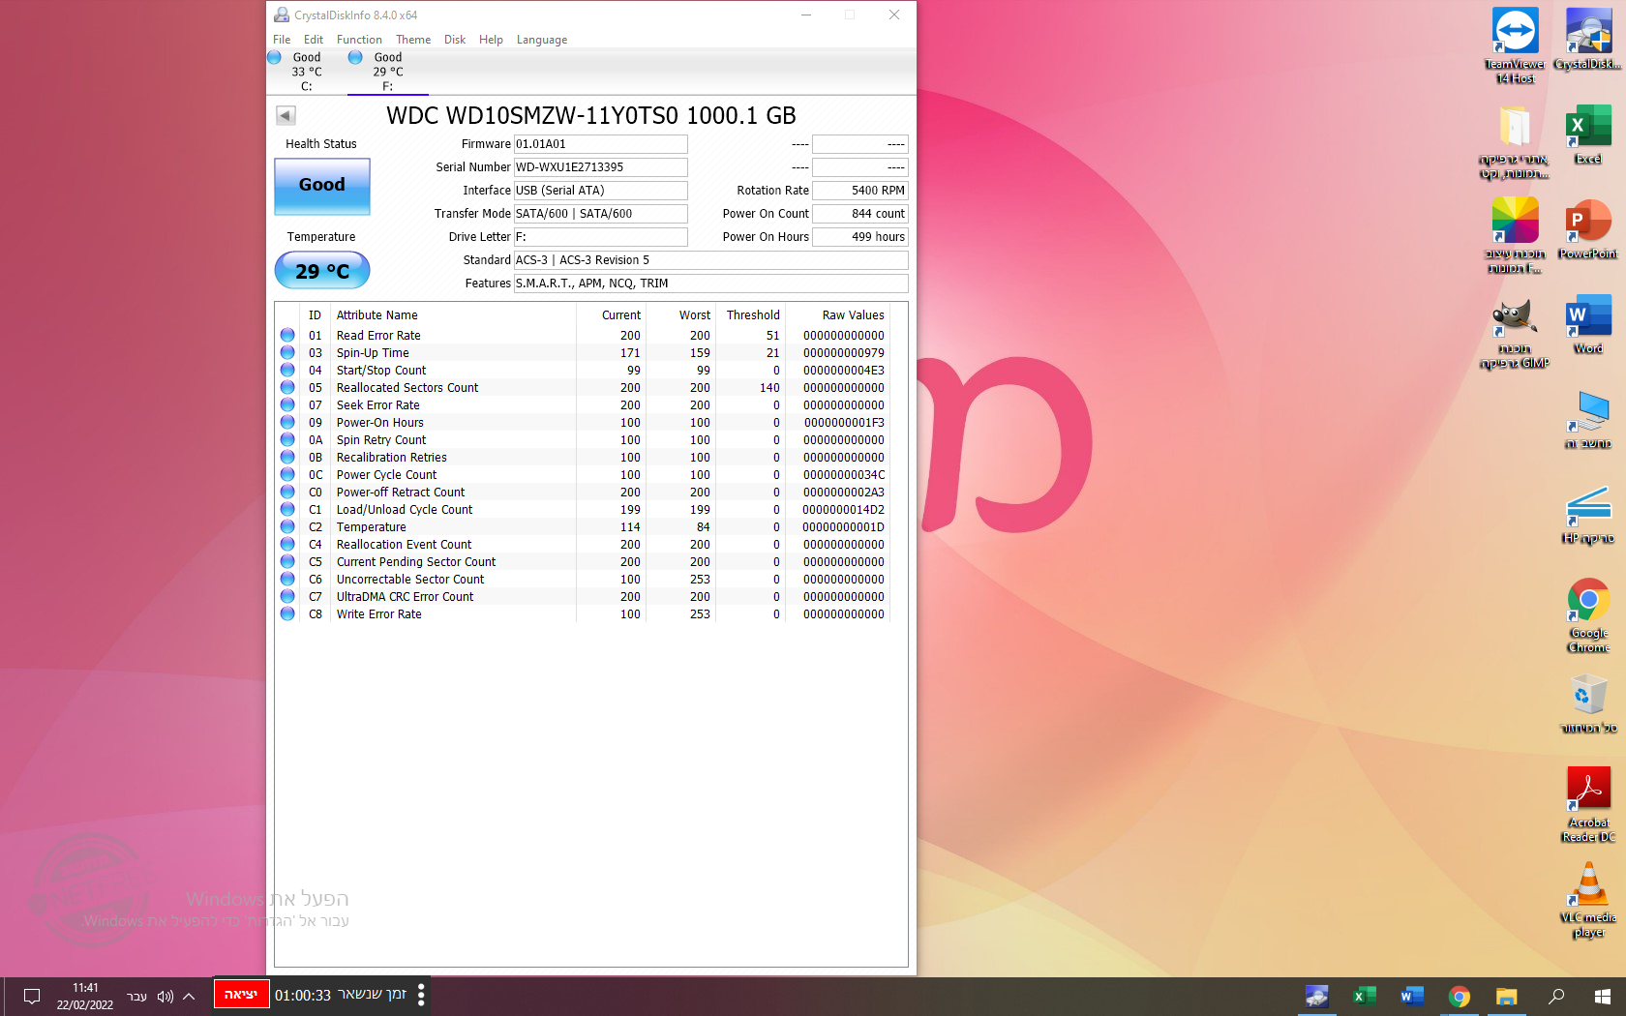The image size is (1626, 1016).
Task: Click the Transfer Mode field
Action: [x=600, y=214]
